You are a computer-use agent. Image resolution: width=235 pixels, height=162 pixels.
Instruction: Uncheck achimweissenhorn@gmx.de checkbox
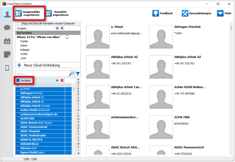click(17, 114)
